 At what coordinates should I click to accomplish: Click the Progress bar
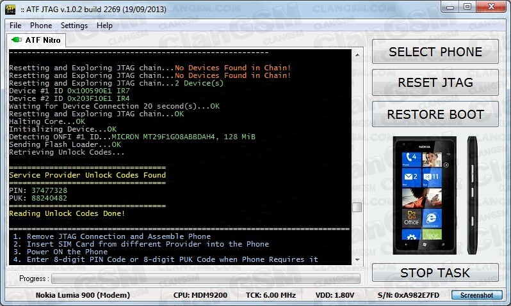pos(206,279)
